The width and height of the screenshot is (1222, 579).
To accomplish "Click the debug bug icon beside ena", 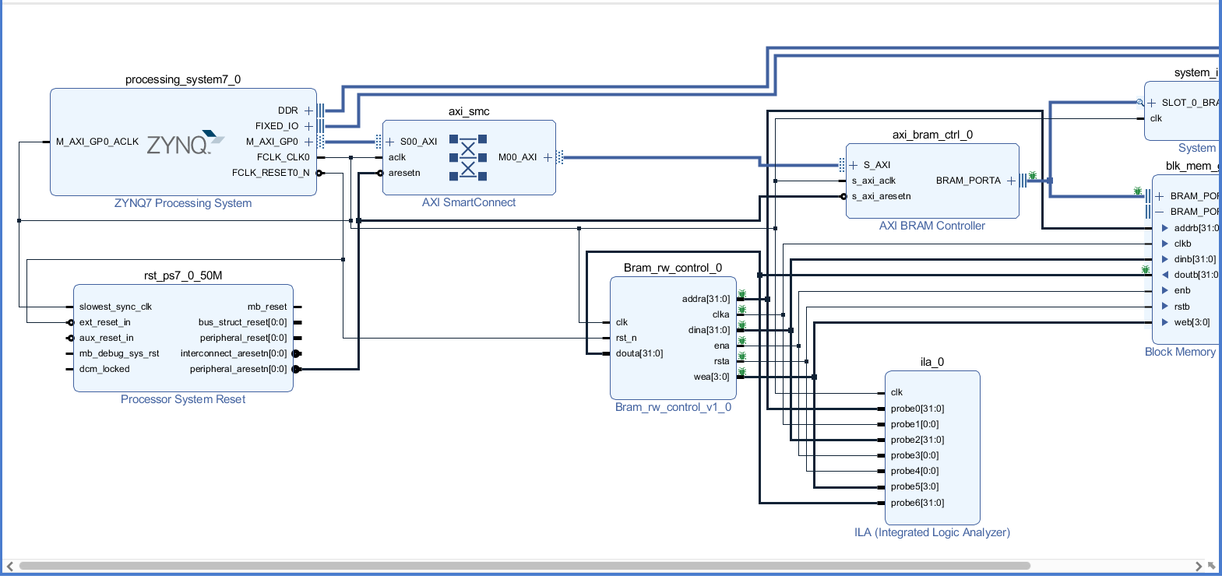I will click(x=741, y=341).
